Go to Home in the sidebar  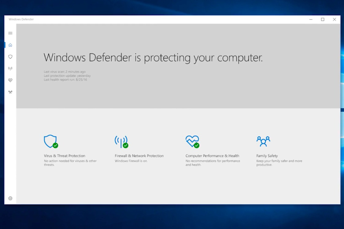[x=10, y=45]
